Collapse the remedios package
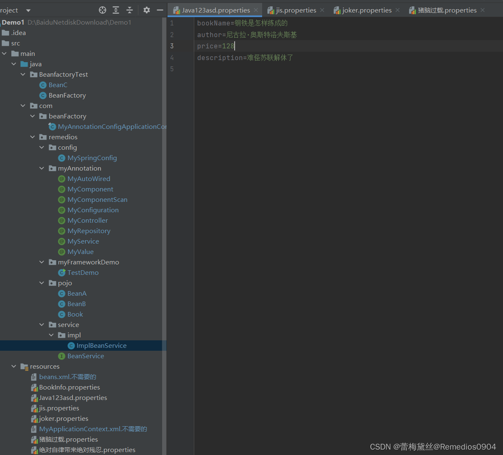 click(x=33, y=137)
